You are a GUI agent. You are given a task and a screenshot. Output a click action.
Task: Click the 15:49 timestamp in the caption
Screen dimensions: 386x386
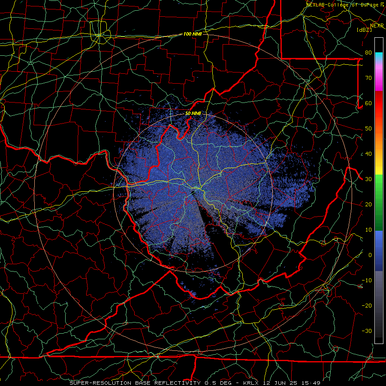click(x=311, y=383)
